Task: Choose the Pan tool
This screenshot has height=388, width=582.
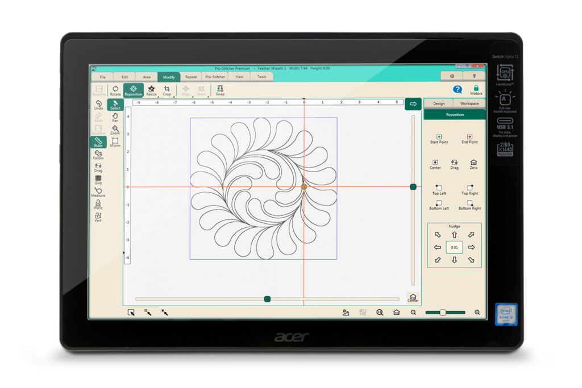Action: click(115, 116)
